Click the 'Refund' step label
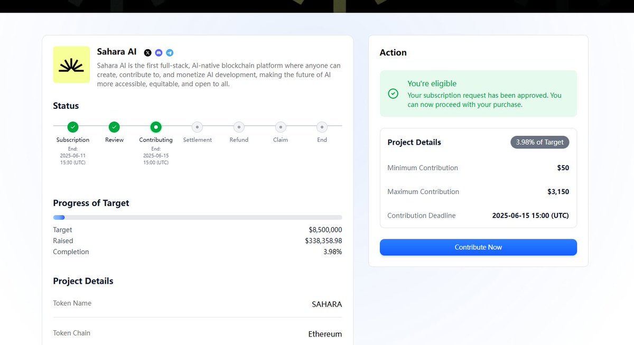 [239, 140]
